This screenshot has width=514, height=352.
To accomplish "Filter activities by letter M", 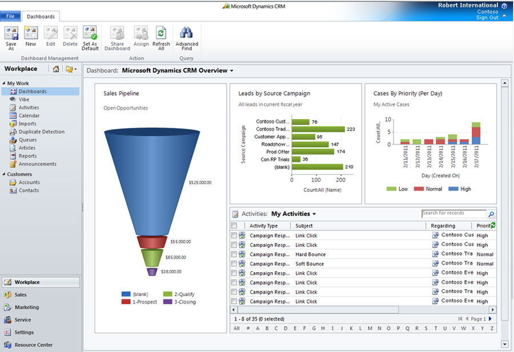I will 370,328.
